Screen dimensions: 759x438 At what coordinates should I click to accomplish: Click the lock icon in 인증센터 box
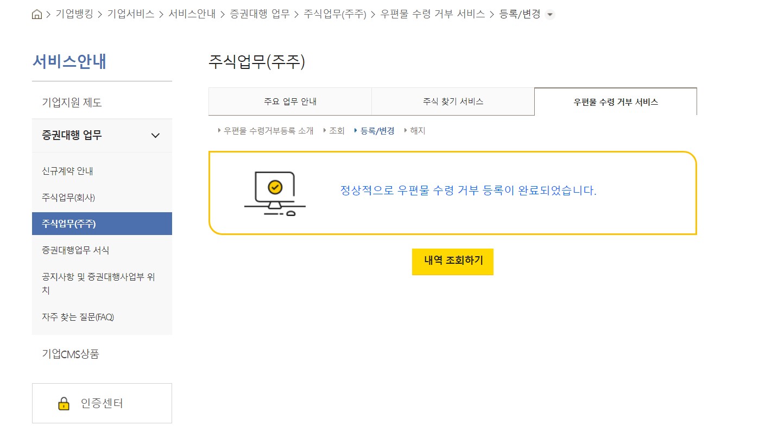(64, 404)
